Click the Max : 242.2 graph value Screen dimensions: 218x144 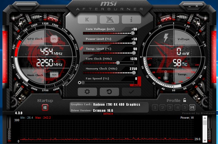pyautogui.click(x=43, y=118)
